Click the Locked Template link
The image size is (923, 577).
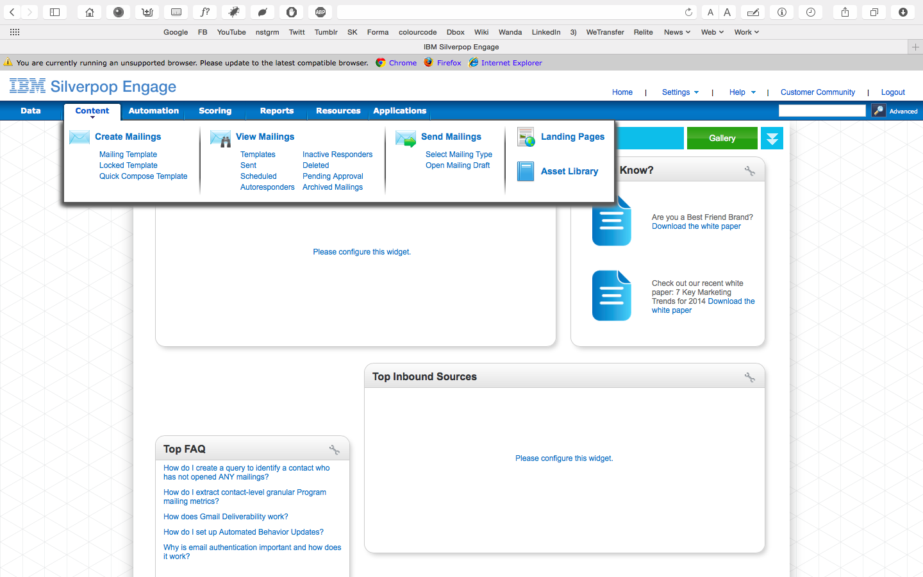point(128,165)
